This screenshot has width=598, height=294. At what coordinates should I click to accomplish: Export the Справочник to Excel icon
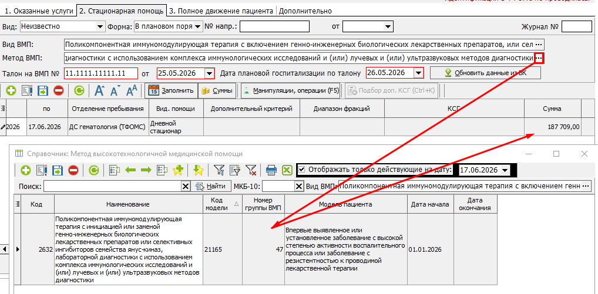[287, 170]
